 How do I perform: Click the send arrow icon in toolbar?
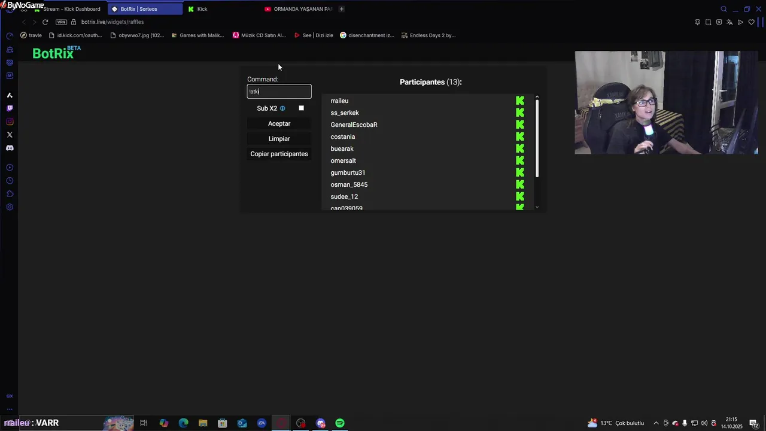pyautogui.click(x=740, y=22)
